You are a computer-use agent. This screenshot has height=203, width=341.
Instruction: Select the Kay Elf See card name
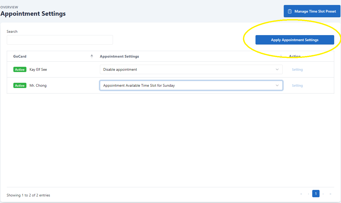pyautogui.click(x=38, y=70)
